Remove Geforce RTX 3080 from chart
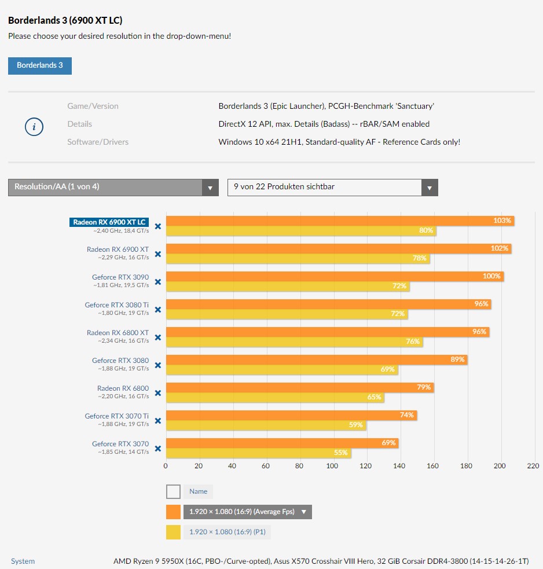This screenshot has width=543, height=569. click(x=157, y=365)
